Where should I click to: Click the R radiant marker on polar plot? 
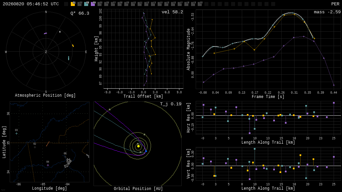(x=60, y=32)
